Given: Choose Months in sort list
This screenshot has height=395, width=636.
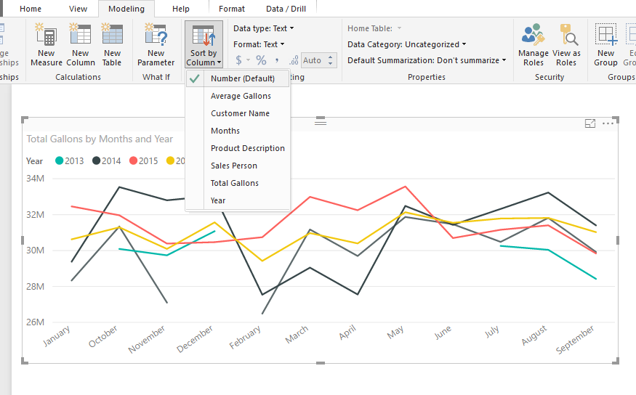Looking at the screenshot, I should click(x=238, y=131).
